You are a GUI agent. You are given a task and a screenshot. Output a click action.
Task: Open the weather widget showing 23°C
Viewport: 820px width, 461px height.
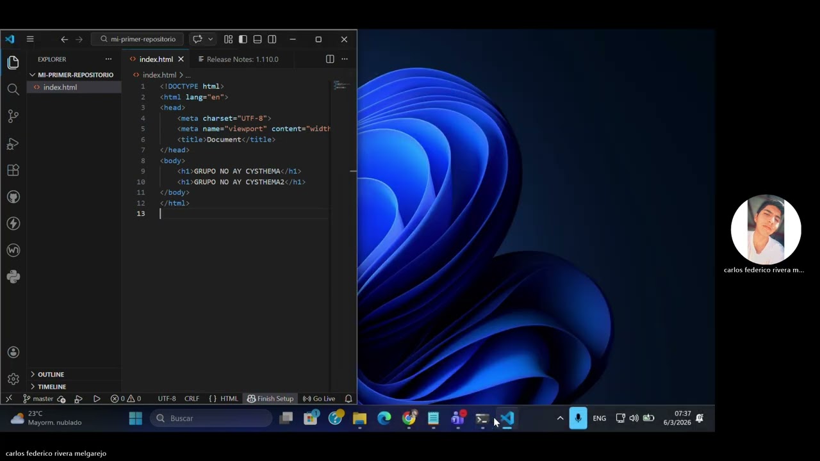46,418
